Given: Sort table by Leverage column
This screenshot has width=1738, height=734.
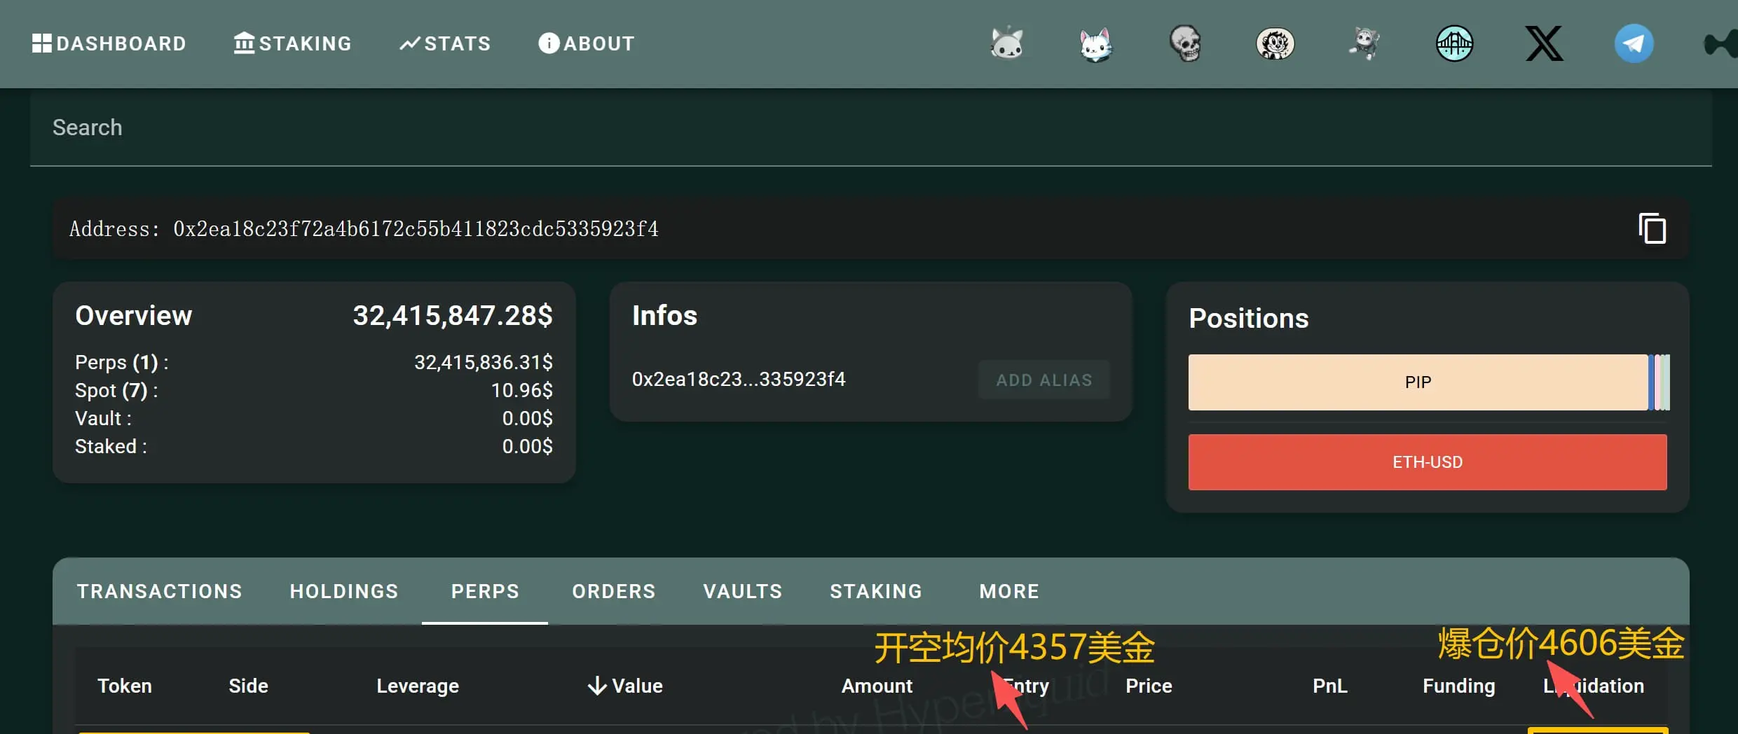Looking at the screenshot, I should click(x=418, y=686).
